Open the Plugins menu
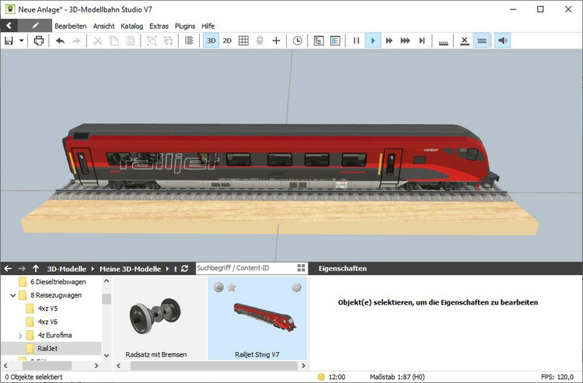Viewport: 583px width, 383px height. [x=185, y=26]
